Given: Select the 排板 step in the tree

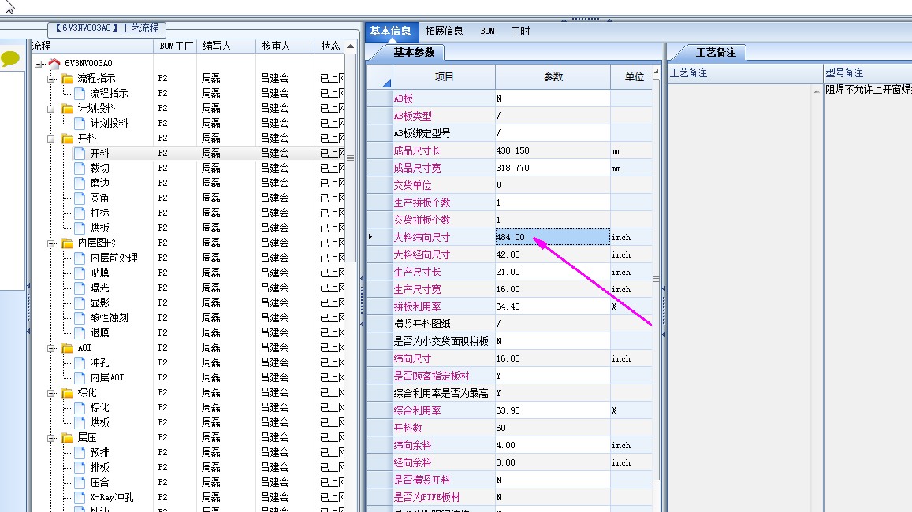Looking at the screenshot, I should [x=99, y=467].
